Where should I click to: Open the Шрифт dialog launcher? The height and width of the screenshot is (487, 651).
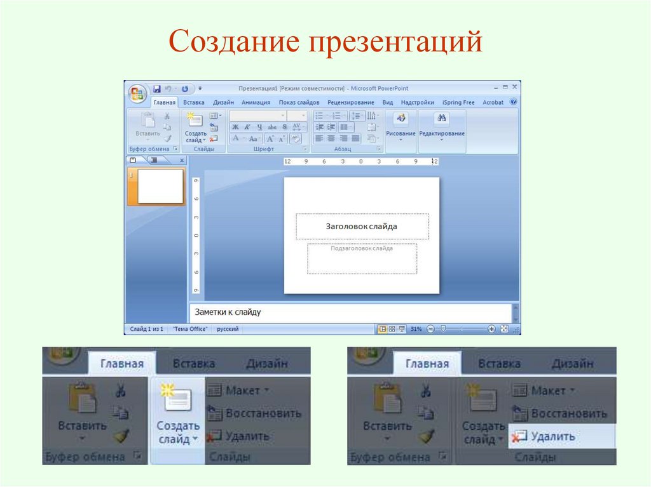(x=305, y=149)
